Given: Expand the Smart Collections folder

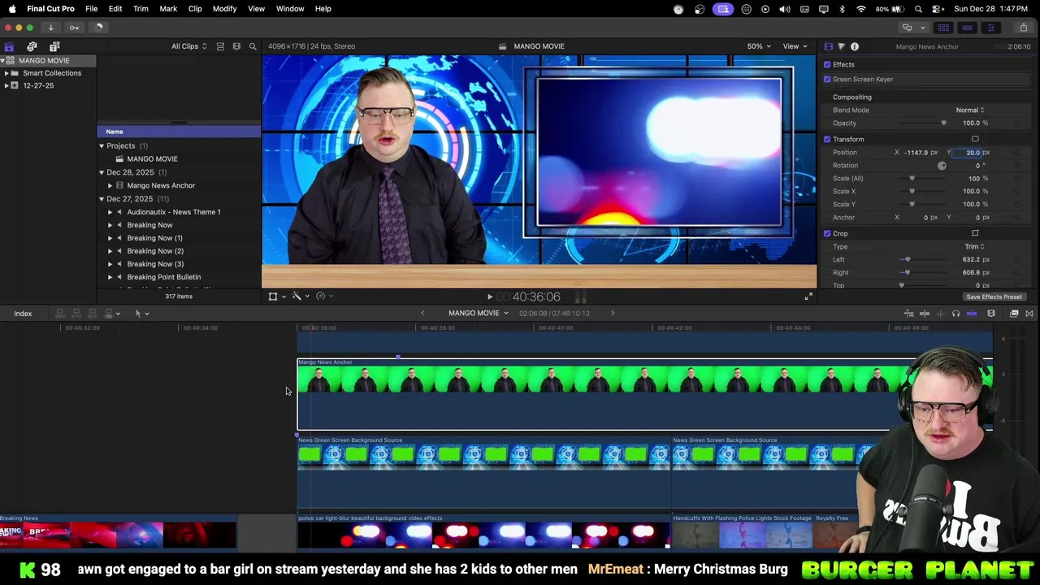Looking at the screenshot, I should pos(6,73).
